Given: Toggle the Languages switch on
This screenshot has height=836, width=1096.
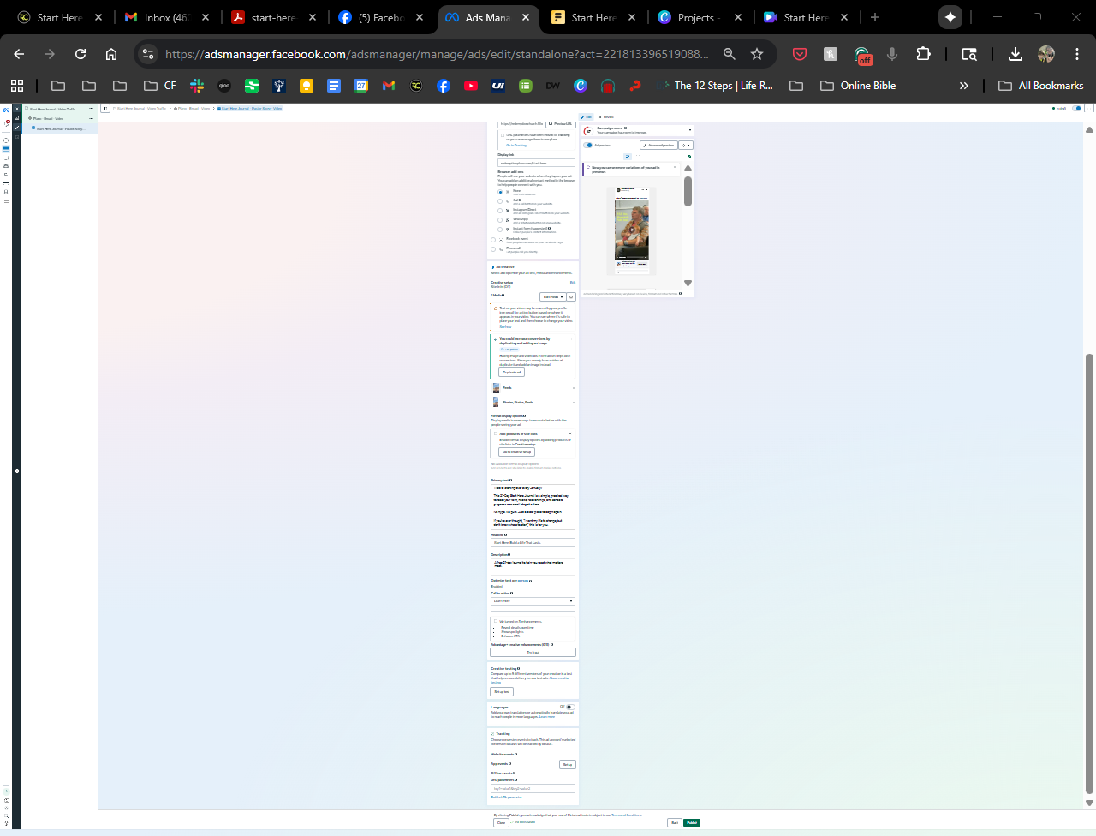Looking at the screenshot, I should 568,708.
